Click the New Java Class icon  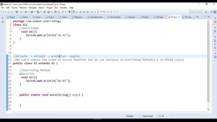click(48, 12)
